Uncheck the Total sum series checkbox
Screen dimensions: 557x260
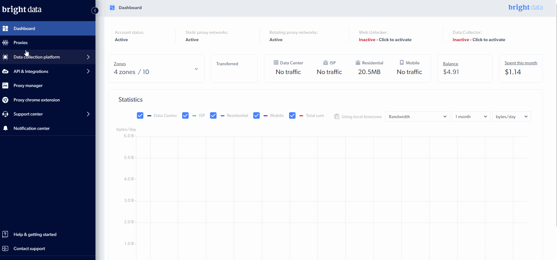[x=292, y=115]
